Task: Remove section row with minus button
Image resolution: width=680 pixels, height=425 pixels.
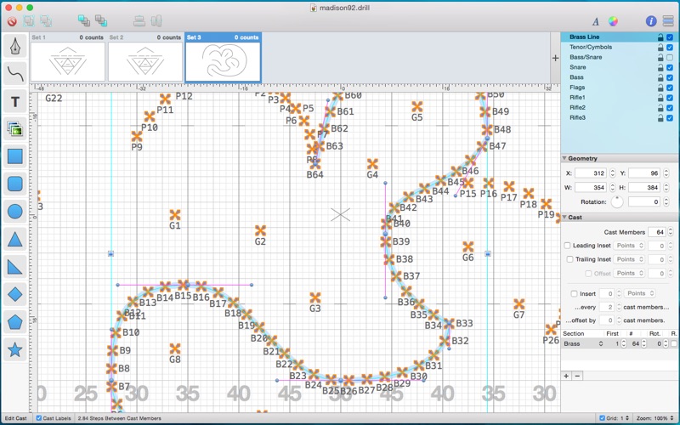Action: (577, 376)
